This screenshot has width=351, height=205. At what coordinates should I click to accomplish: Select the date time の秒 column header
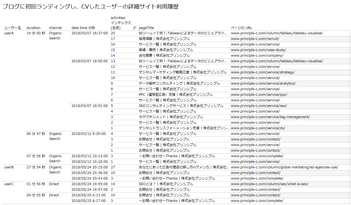click(x=83, y=28)
